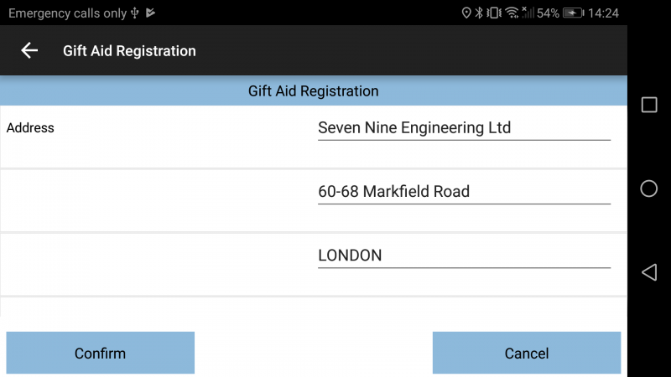Tap the Wi-Fi signal status icon
The width and height of the screenshot is (671, 377).
(512, 13)
